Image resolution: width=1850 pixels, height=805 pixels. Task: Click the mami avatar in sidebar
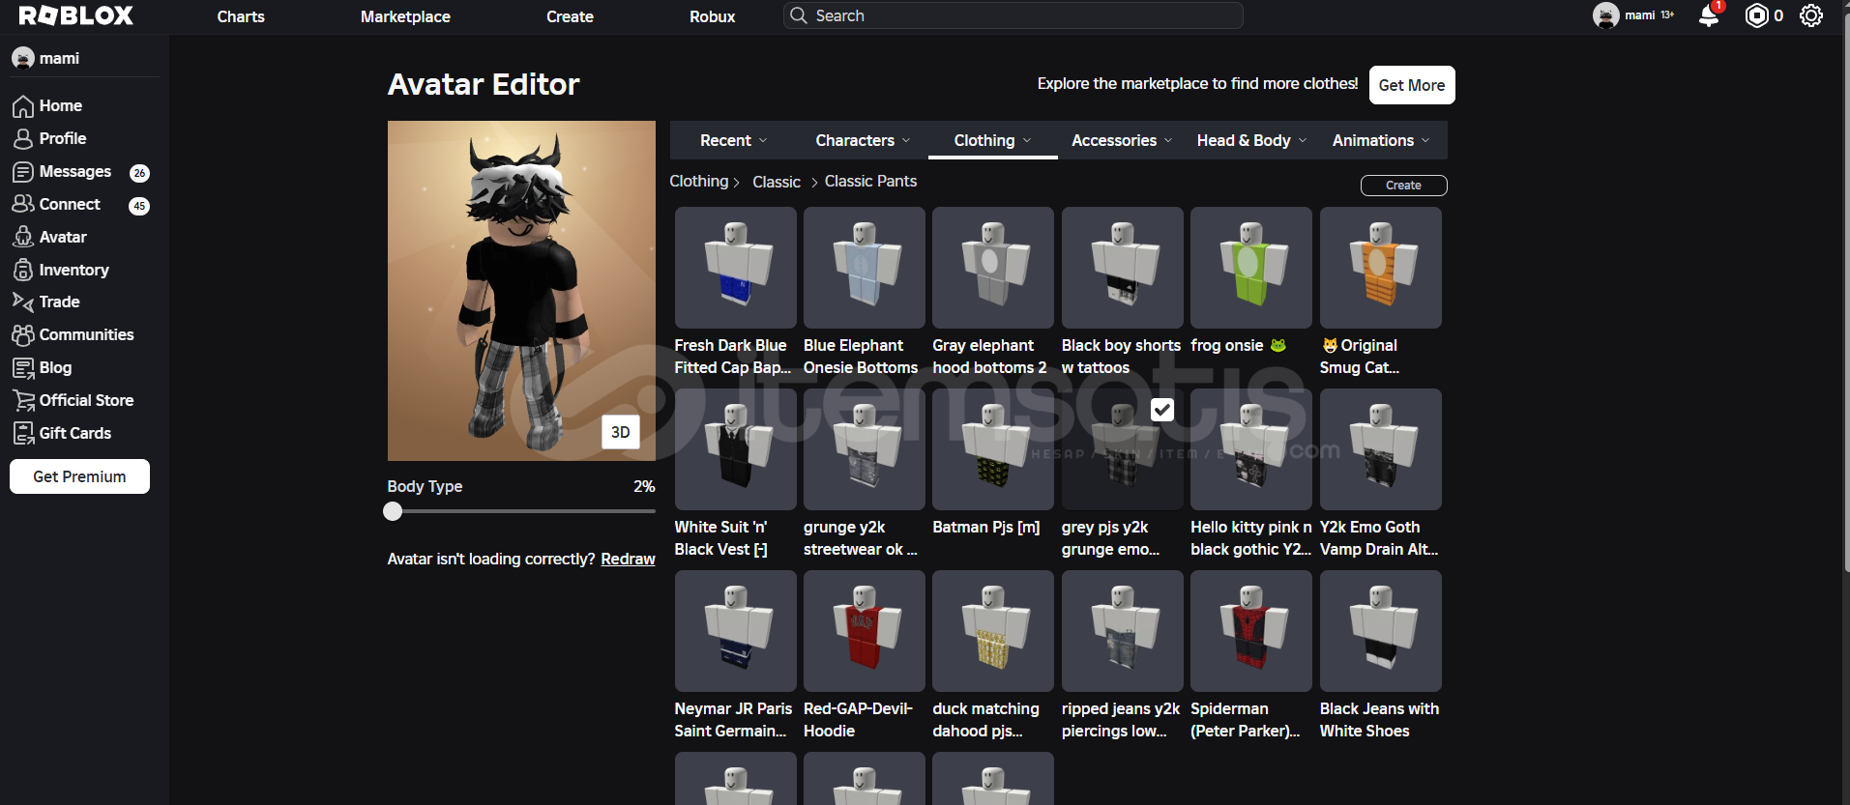[x=23, y=58]
